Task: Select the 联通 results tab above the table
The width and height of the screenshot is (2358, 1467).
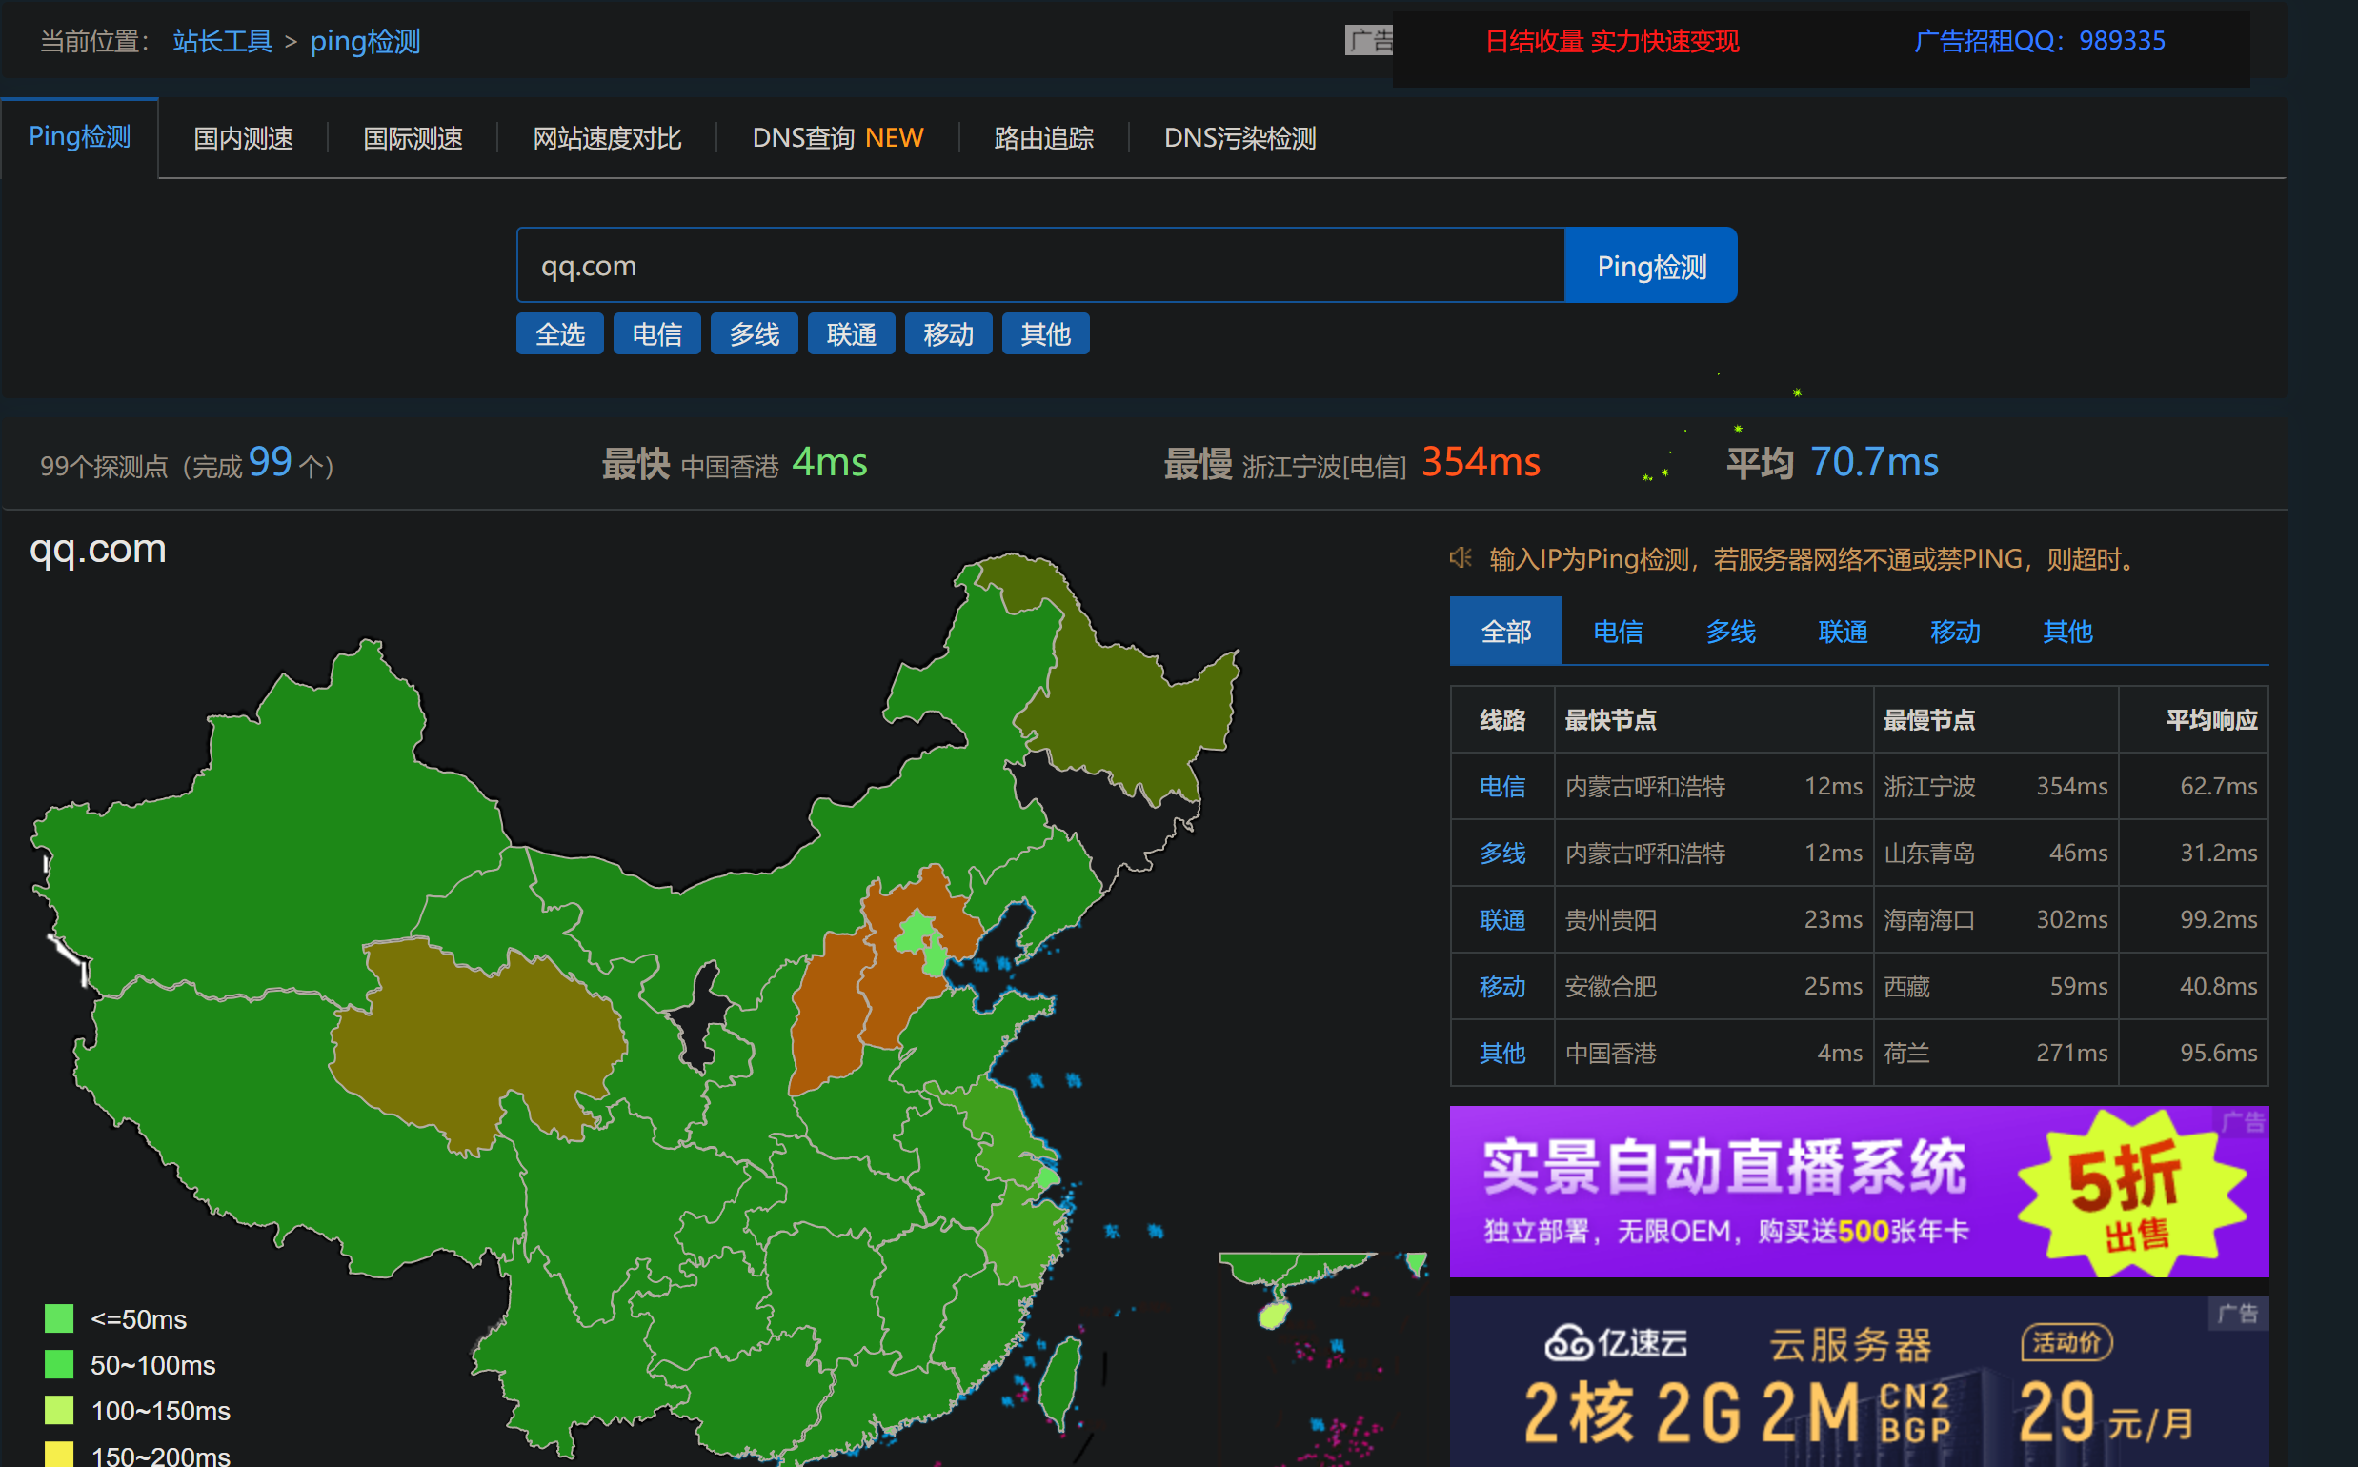Action: pyautogui.click(x=1843, y=631)
